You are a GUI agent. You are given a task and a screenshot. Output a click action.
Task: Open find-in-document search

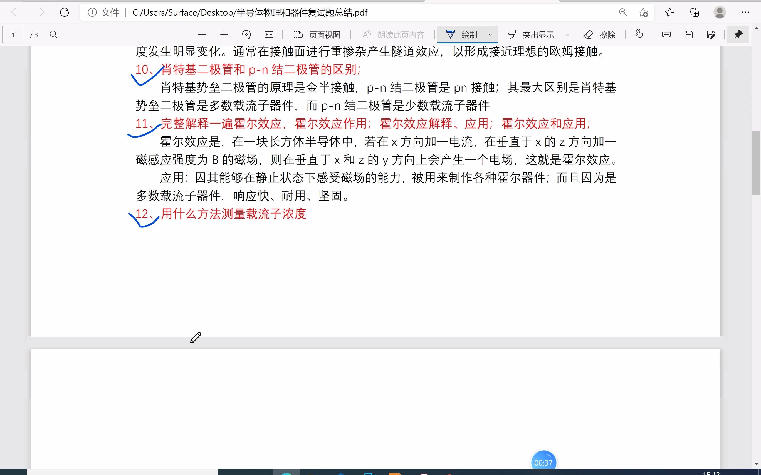click(54, 34)
